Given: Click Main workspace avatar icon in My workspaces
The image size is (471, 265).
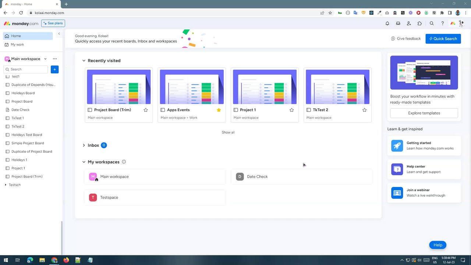Looking at the screenshot, I should tap(93, 177).
